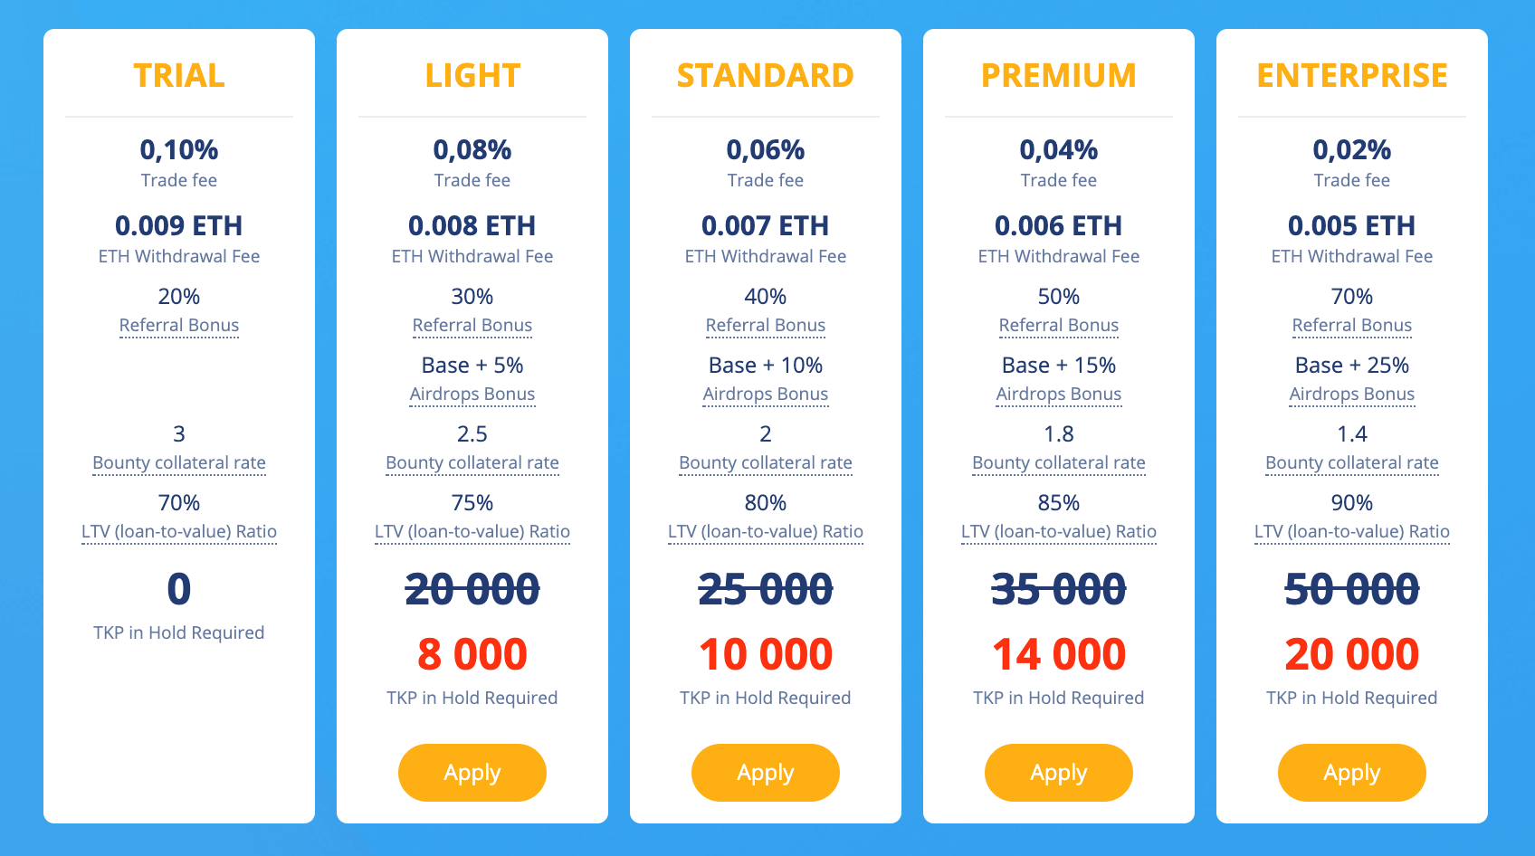Image resolution: width=1535 pixels, height=856 pixels.
Task: Open Referral Bonus link in LIGHT card
Action: [x=472, y=325]
